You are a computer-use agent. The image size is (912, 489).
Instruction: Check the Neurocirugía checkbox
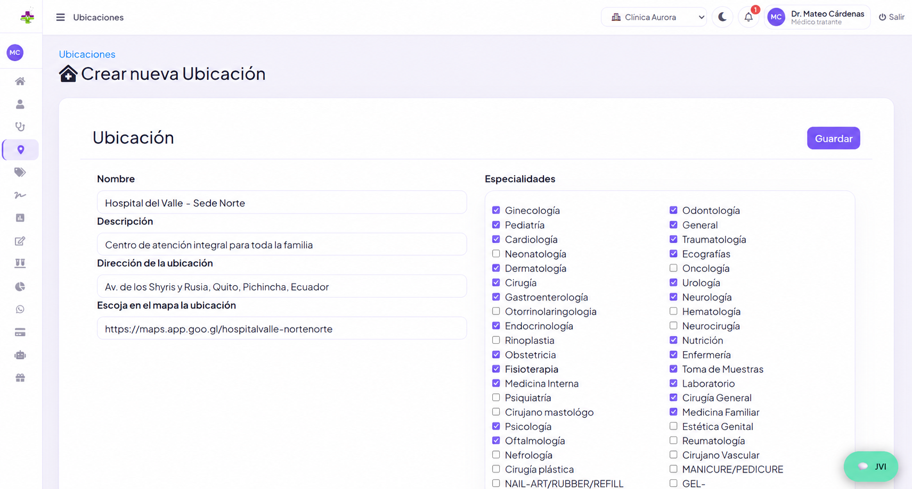[673, 326]
